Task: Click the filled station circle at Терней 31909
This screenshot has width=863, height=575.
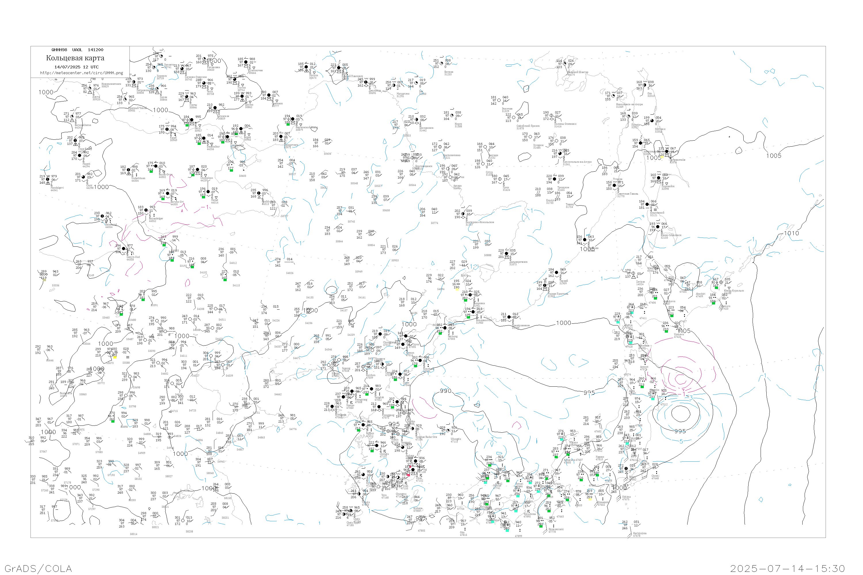Action: pyautogui.click(x=557, y=273)
